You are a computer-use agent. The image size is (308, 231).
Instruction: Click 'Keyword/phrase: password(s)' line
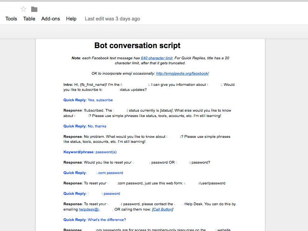[90, 152]
